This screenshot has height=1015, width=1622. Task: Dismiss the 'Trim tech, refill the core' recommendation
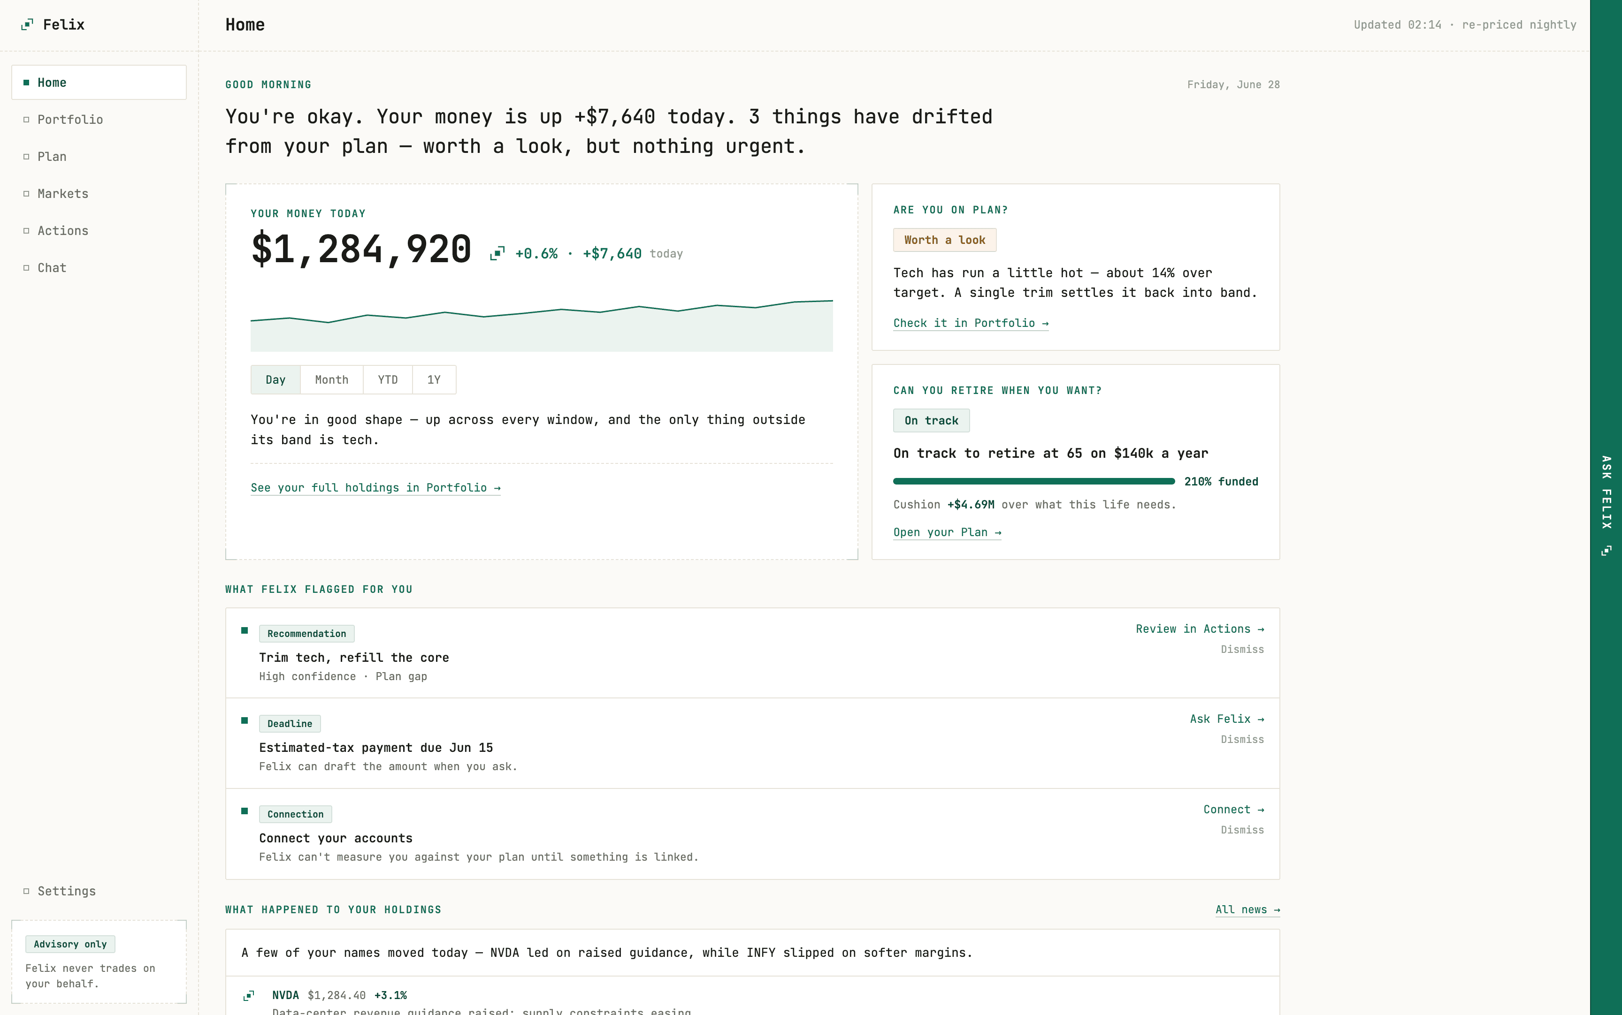click(x=1242, y=649)
